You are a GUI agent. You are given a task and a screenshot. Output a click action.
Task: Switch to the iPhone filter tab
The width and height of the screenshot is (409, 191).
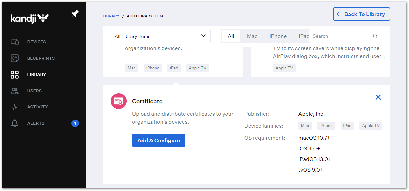278,36
